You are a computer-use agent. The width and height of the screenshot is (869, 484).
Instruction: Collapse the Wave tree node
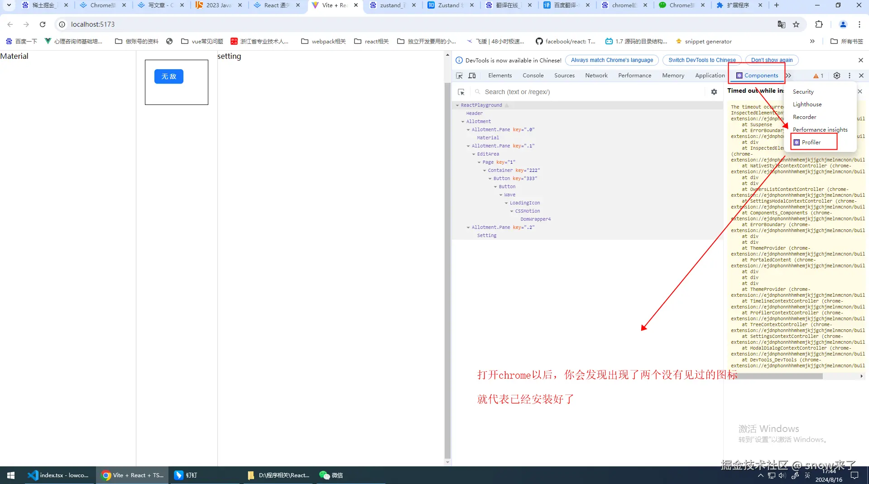(x=501, y=195)
